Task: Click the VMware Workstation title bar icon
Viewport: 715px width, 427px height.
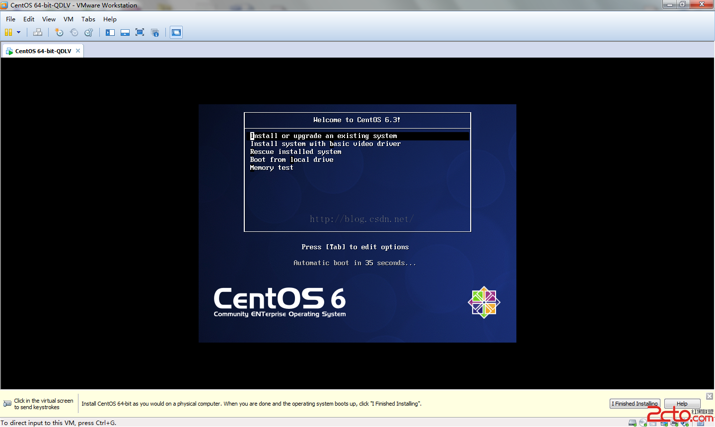Action: 4,5
